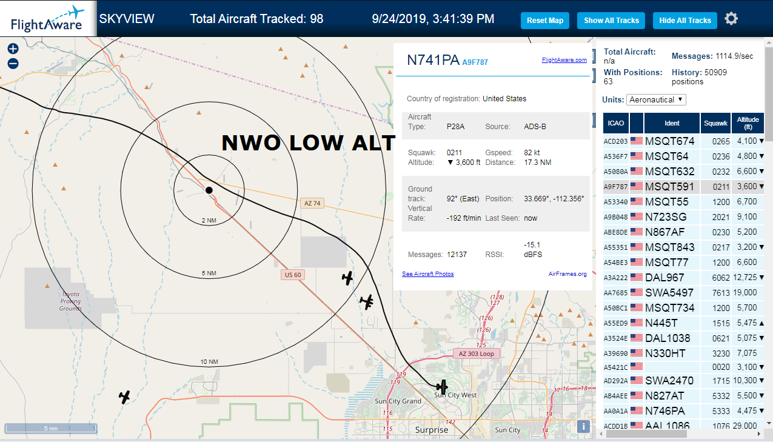Select the aircraft icon over Sun City West

443,386
